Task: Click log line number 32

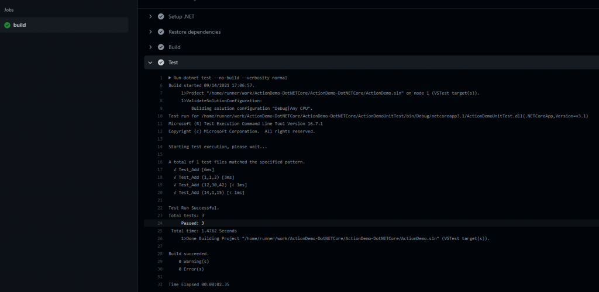Action: click(x=159, y=284)
